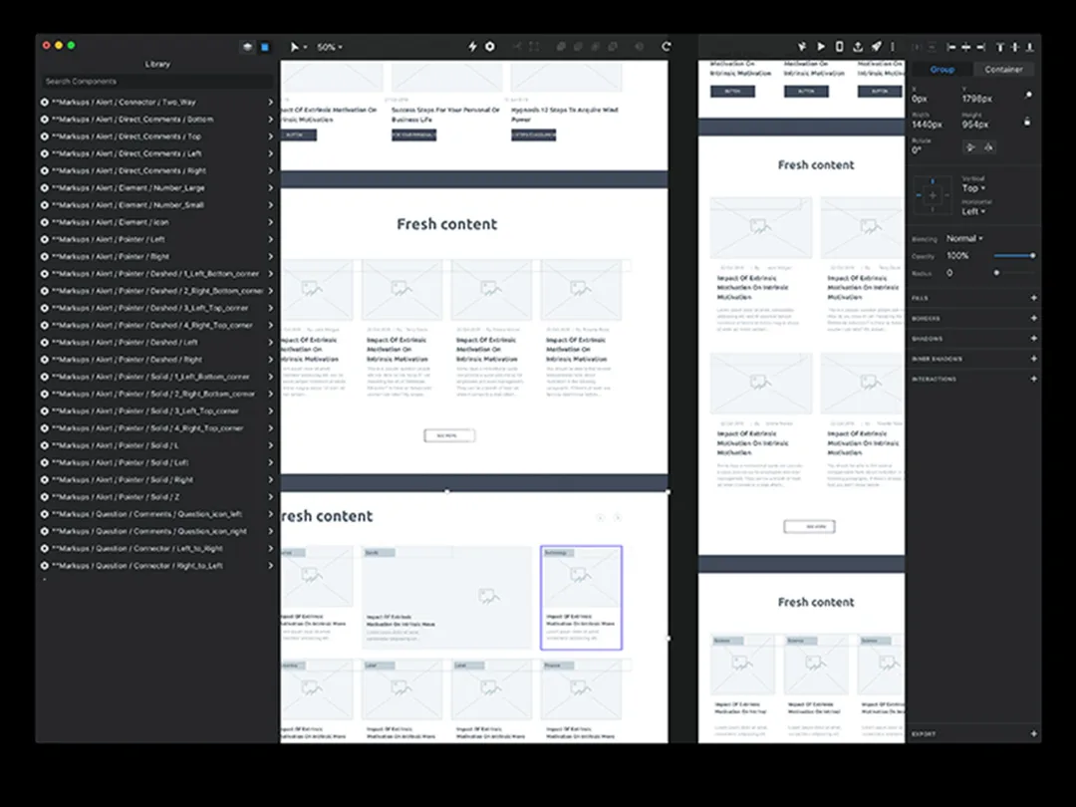Align selection to left edge

951,47
